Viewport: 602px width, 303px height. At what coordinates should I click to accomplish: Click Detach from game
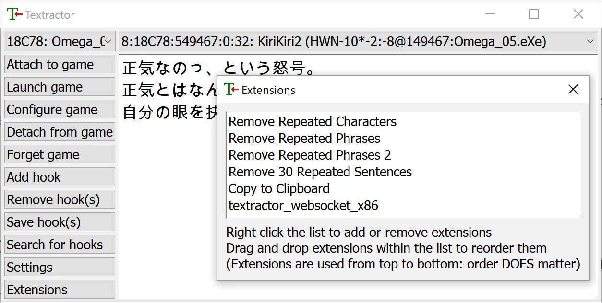click(x=49, y=132)
